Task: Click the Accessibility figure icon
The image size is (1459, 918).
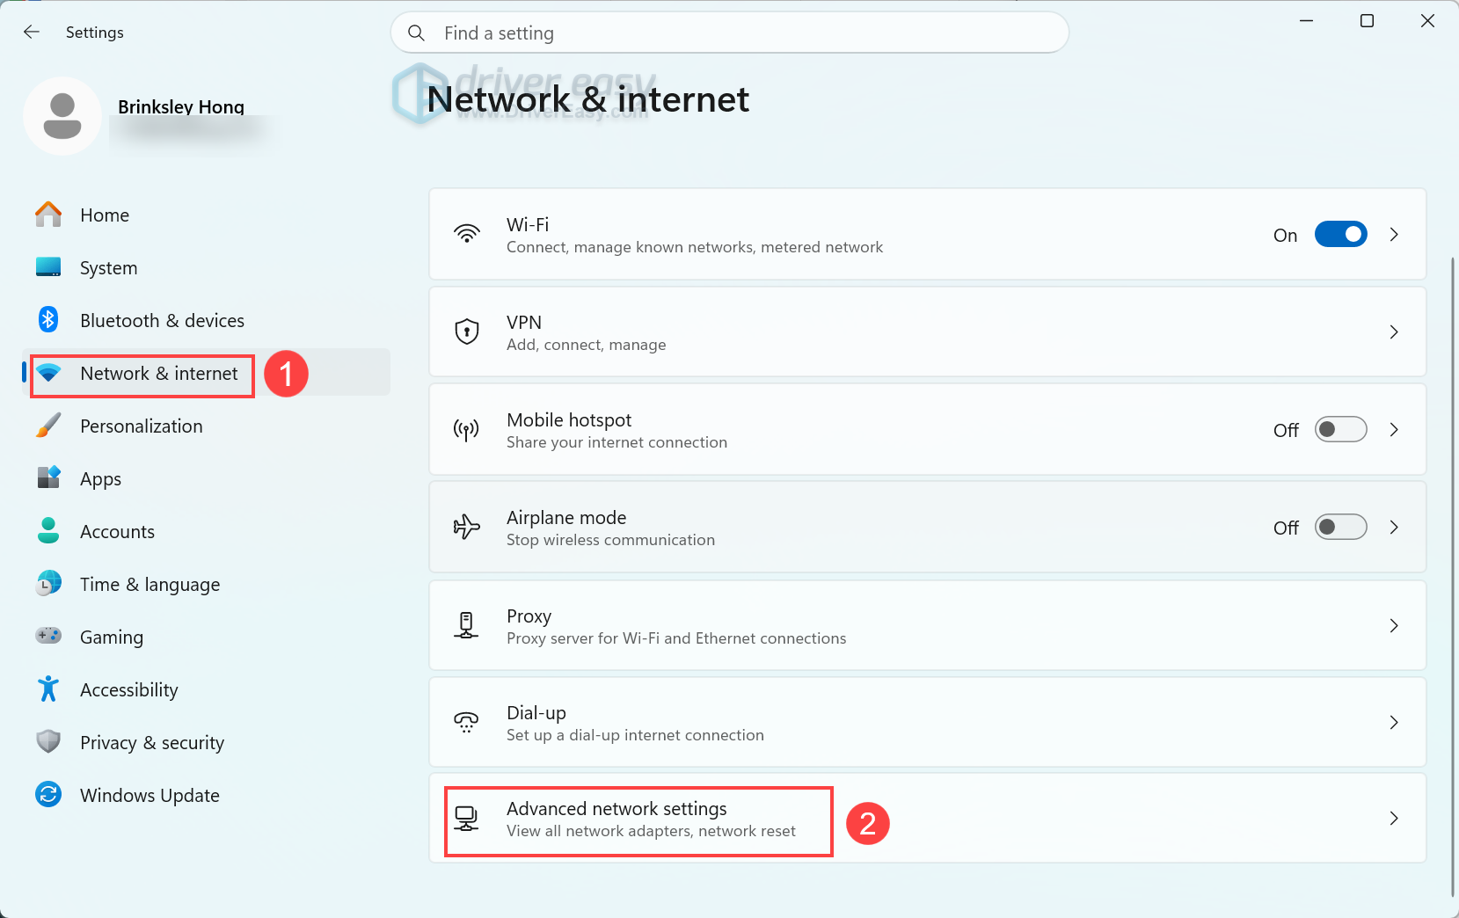Action: click(x=48, y=688)
